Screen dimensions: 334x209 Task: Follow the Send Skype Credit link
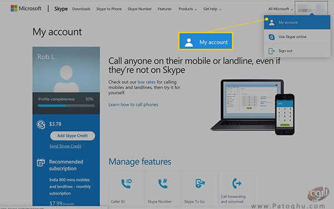point(65,146)
